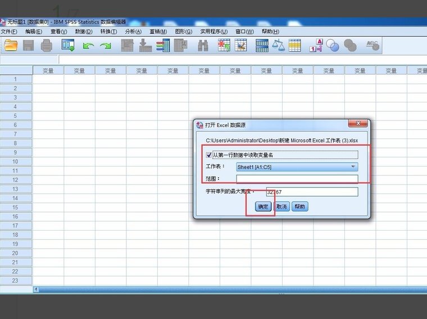The width and height of the screenshot is (427, 319).
Task: Toggle read variable names from first row
Action: pos(209,155)
